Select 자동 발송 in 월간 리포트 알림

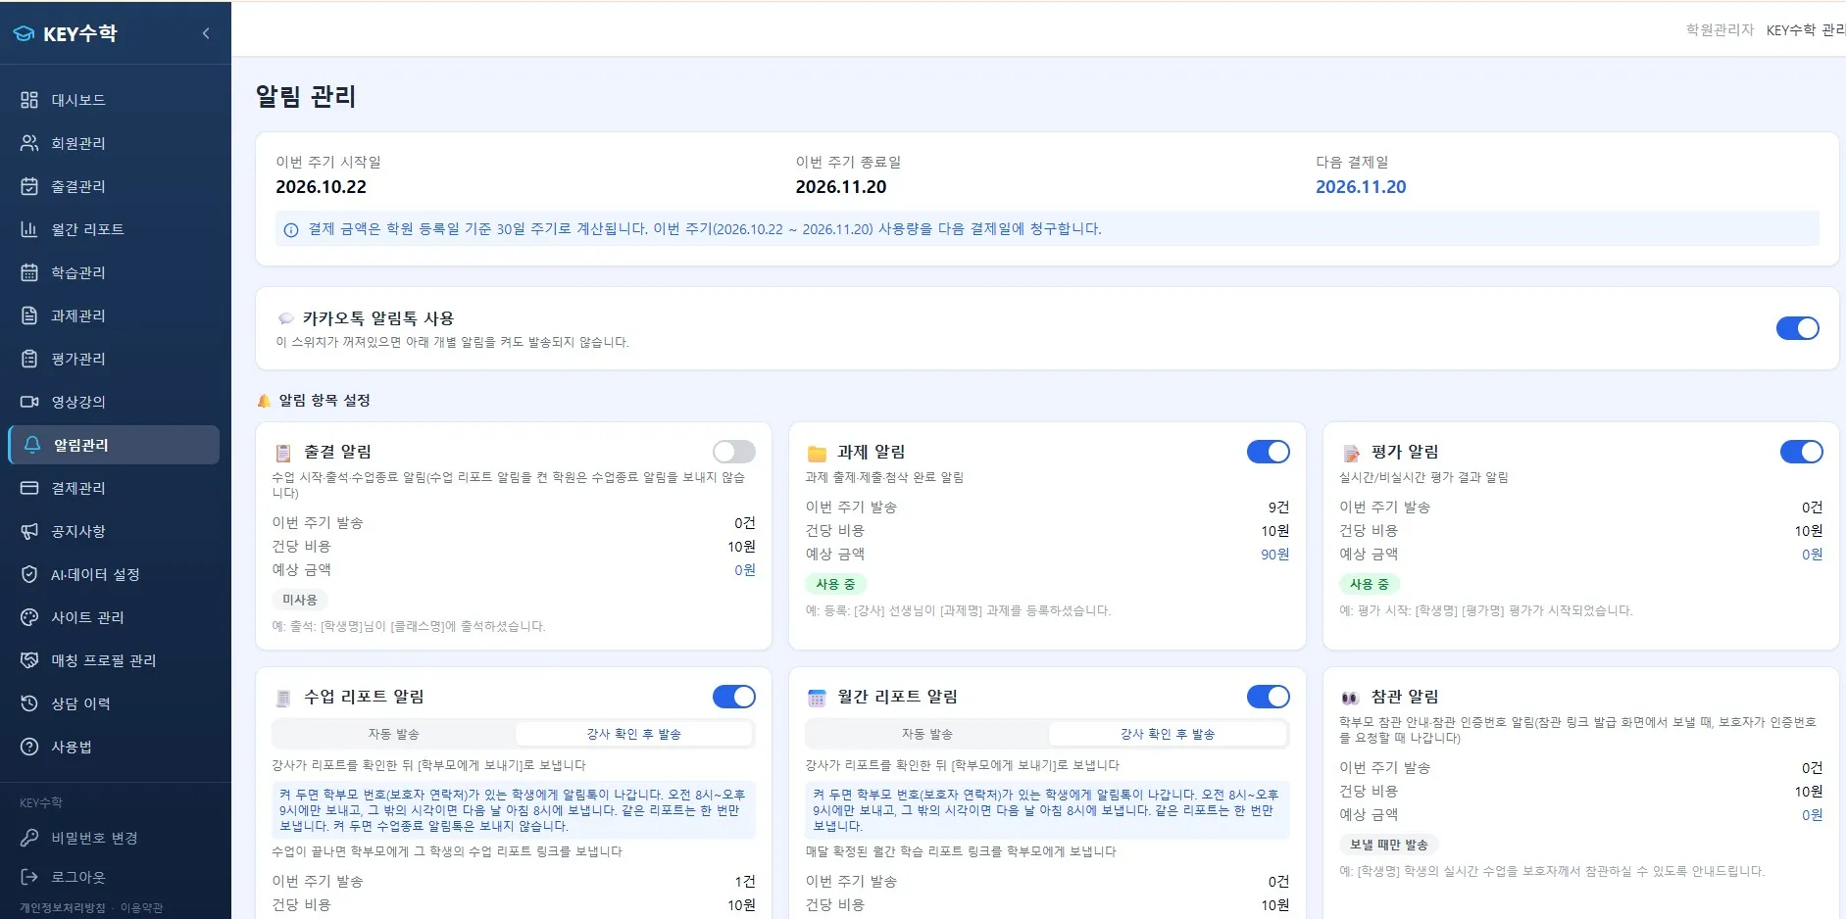[x=926, y=734]
